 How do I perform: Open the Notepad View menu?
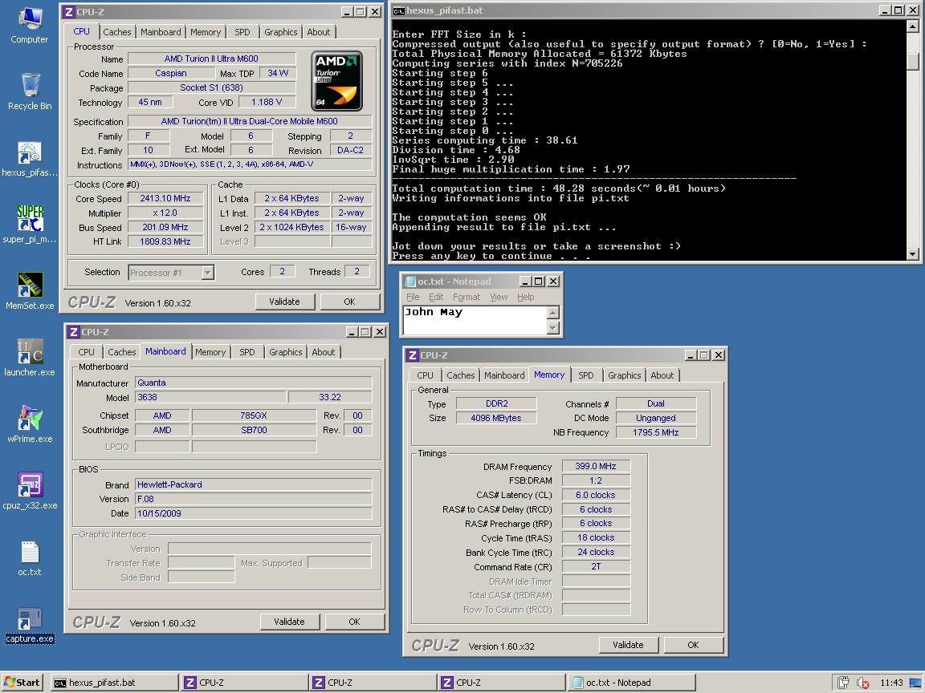[x=499, y=297]
